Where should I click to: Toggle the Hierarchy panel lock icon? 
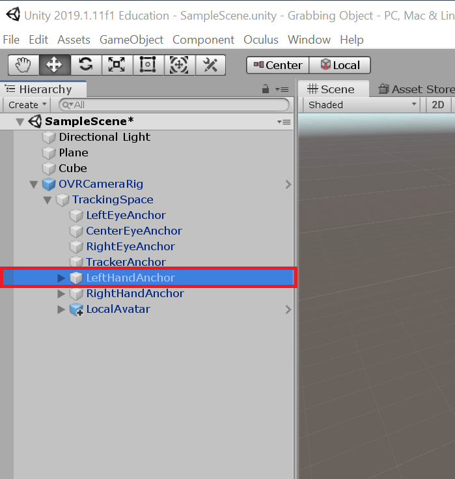pyautogui.click(x=266, y=89)
